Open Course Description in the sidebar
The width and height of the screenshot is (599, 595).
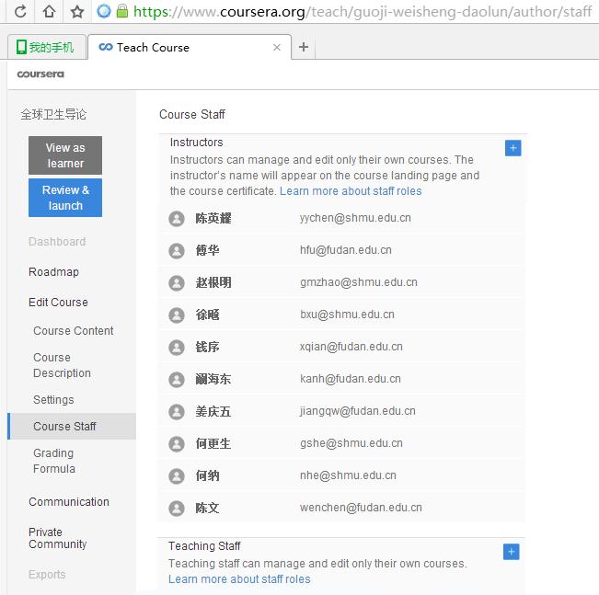pos(63,365)
